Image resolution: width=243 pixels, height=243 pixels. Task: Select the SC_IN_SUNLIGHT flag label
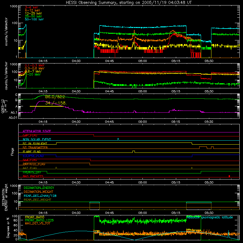tap(35, 143)
